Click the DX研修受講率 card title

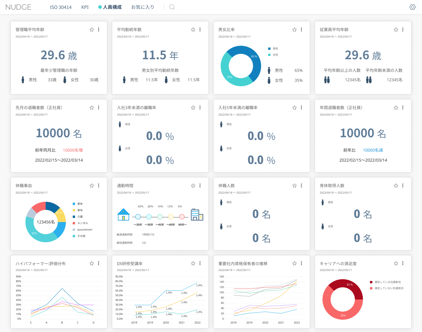click(130, 264)
